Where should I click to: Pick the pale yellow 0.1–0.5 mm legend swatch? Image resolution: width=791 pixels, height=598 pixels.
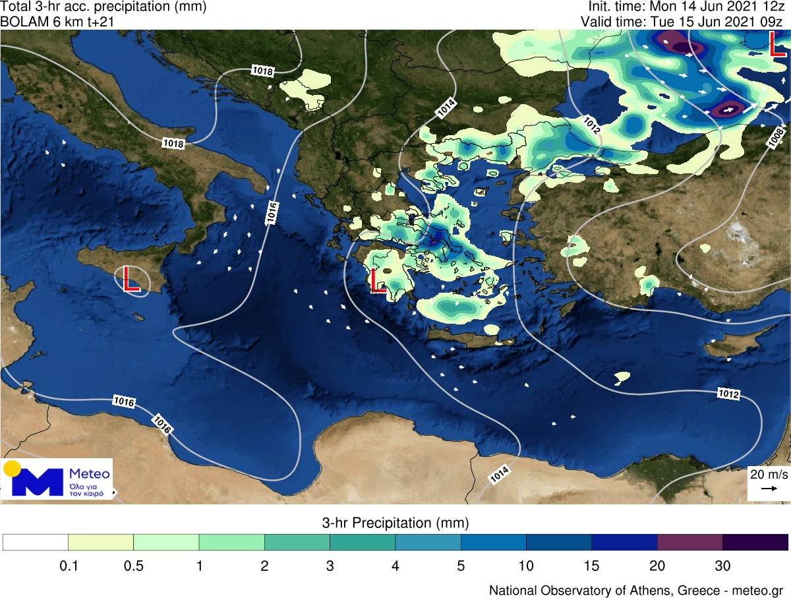coord(101,542)
